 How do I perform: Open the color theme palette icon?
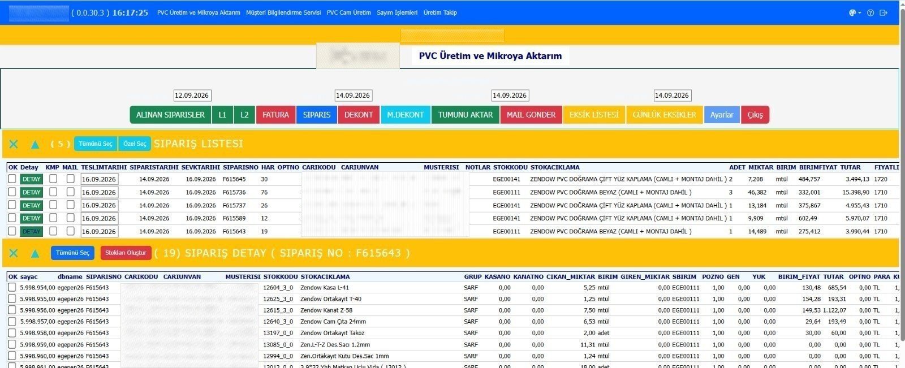[x=852, y=12]
